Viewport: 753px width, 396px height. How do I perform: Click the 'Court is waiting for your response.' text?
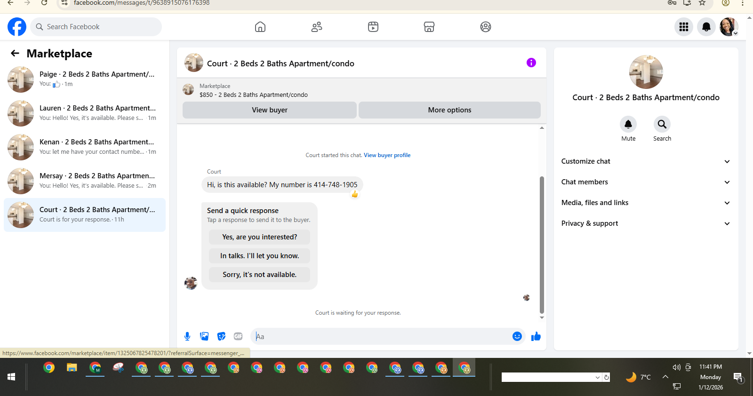[358, 313]
